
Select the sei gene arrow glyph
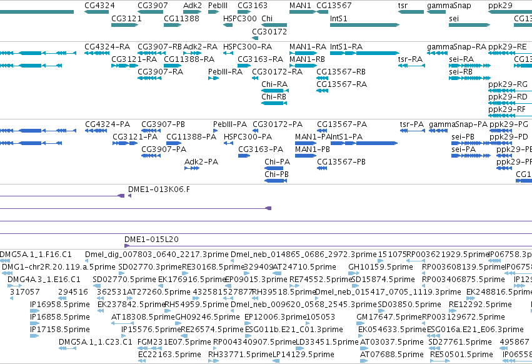[469, 25]
